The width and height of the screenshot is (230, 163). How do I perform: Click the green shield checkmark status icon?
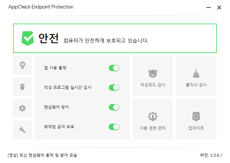[x=28, y=38]
